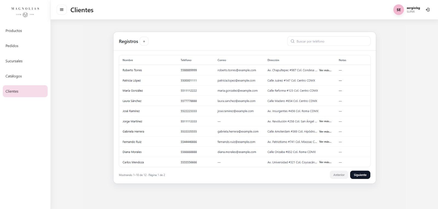Image resolution: width=438 pixels, height=209 pixels.
Task: Click the Registros section heading
Action: click(128, 42)
